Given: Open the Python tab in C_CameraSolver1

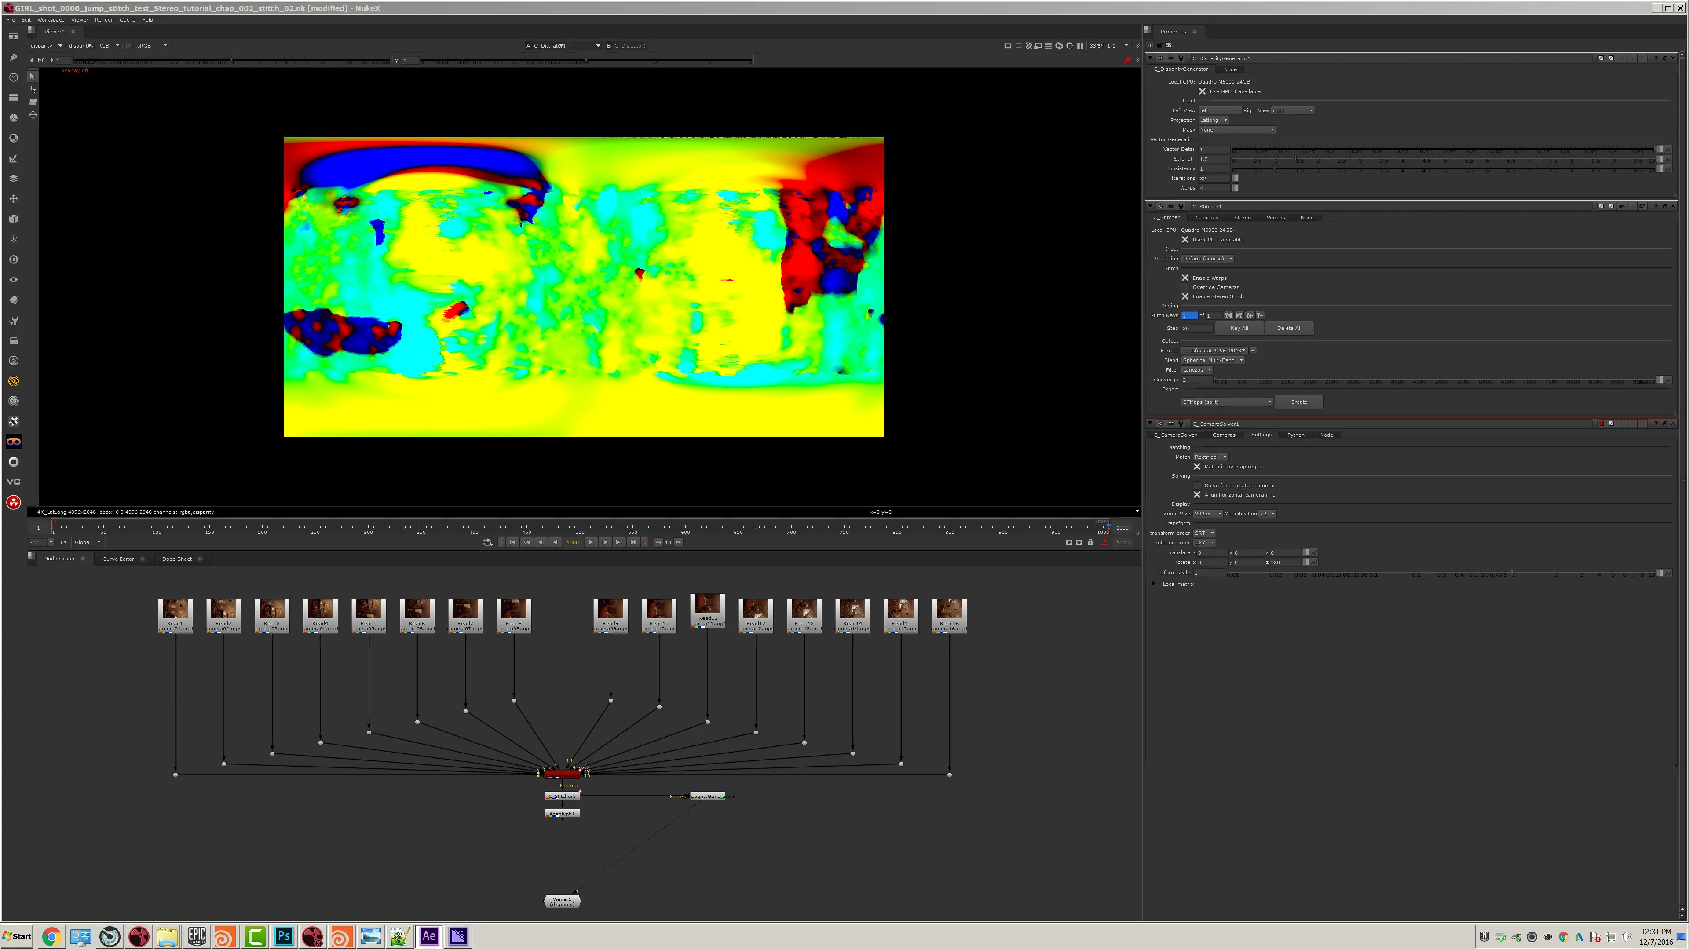Looking at the screenshot, I should pyautogui.click(x=1296, y=435).
